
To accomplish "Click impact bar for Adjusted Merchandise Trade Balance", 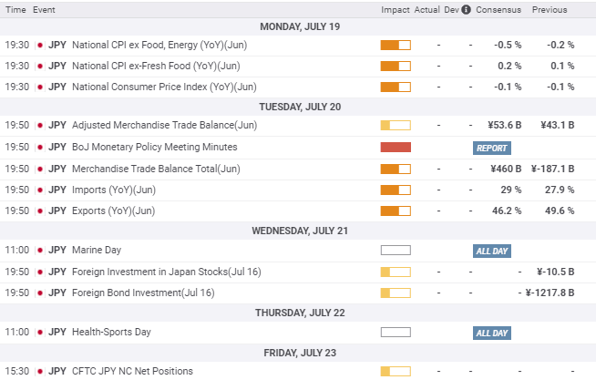I will [x=395, y=126].
